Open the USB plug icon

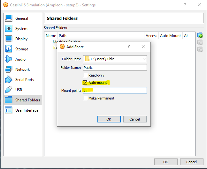(x=9, y=90)
